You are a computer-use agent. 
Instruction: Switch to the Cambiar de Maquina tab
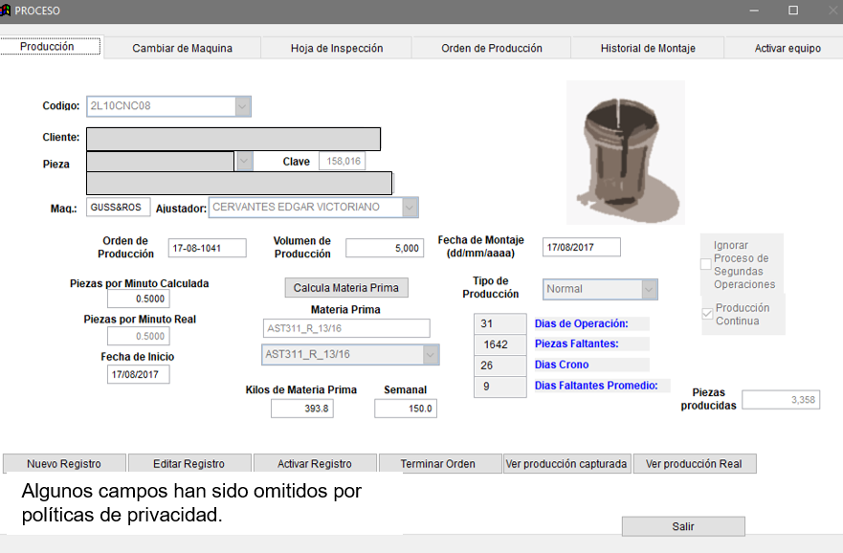coord(182,48)
